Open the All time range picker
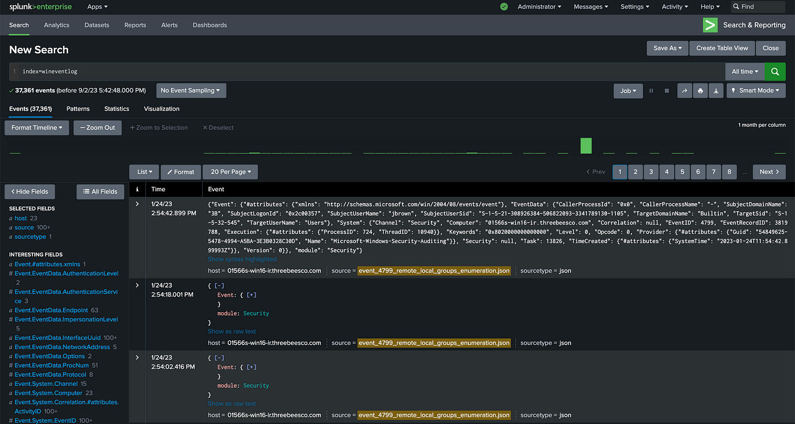 [745, 72]
